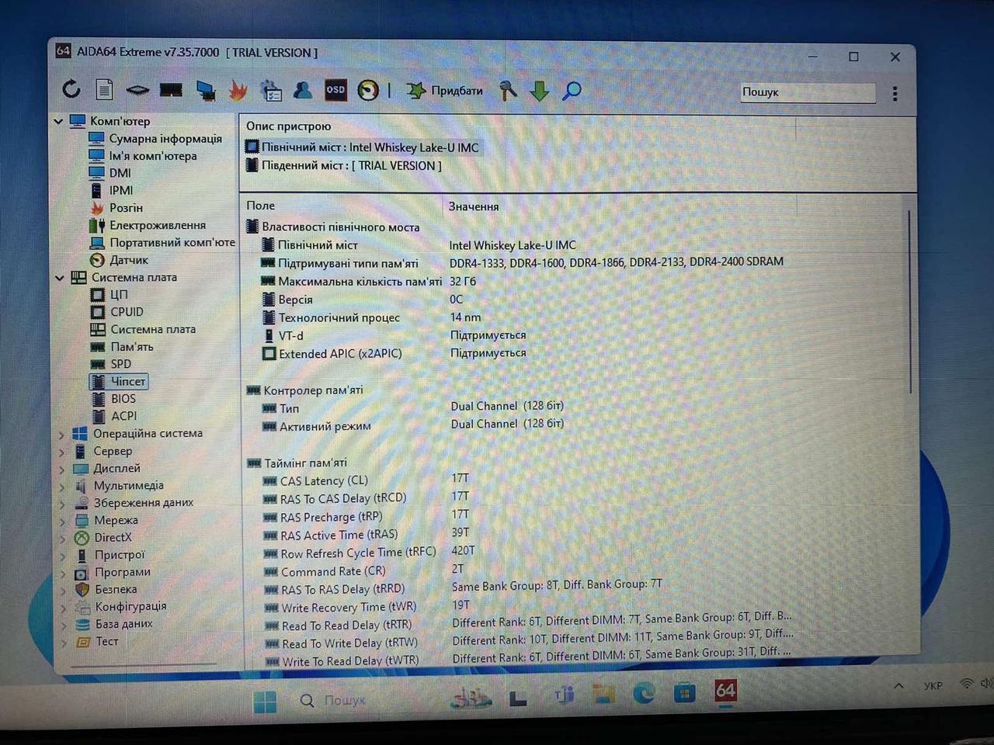Open File Explorer from the taskbar
This screenshot has width=994, height=745.
pos(603,693)
